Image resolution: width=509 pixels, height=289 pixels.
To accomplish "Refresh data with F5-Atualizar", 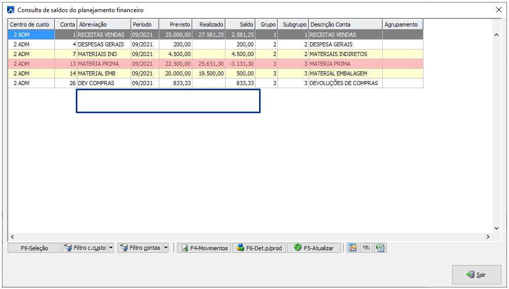I will (314, 248).
